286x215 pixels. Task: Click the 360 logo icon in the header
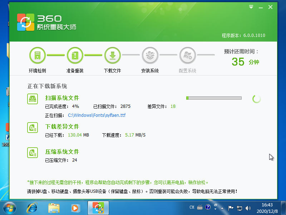click(26, 22)
